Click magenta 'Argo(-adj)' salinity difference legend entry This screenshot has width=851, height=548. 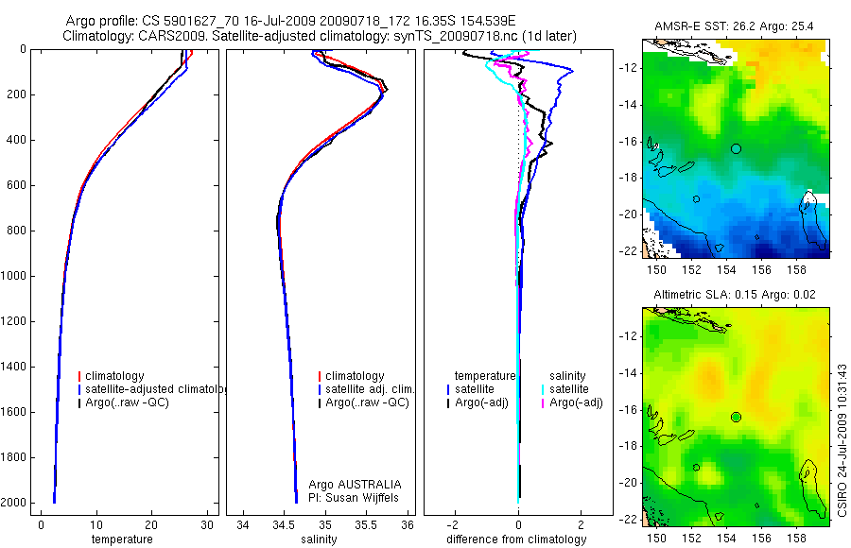click(576, 402)
